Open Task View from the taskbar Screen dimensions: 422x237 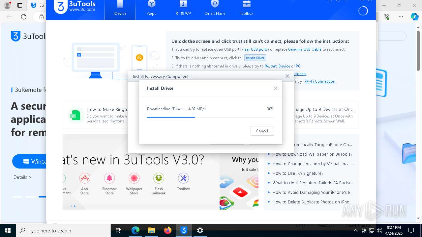pos(119,230)
